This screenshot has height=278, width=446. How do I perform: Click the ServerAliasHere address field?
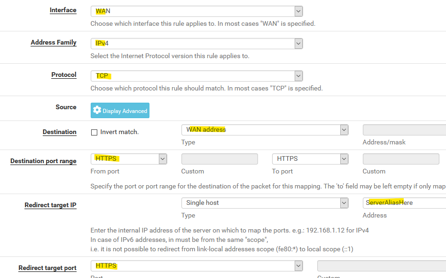pos(404,203)
